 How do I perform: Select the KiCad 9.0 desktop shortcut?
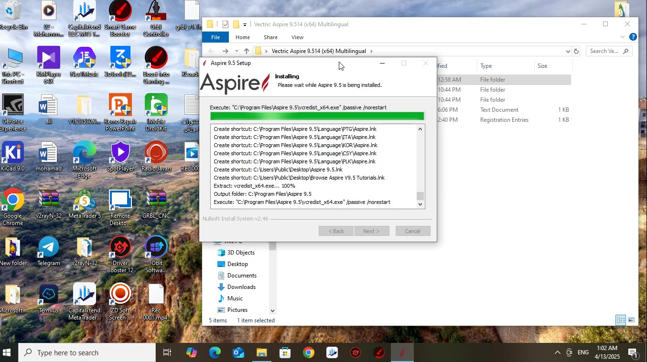tap(13, 157)
